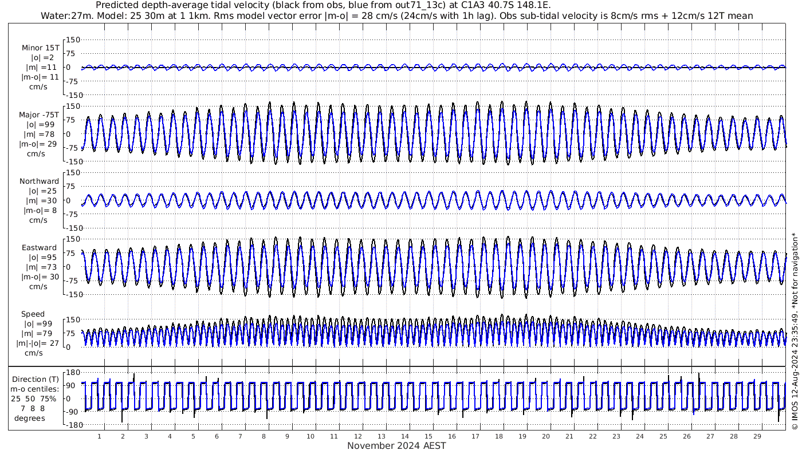This screenshot has width=802, height=458.
Task: Click the day '18' tick label
Action: [498, 436]
